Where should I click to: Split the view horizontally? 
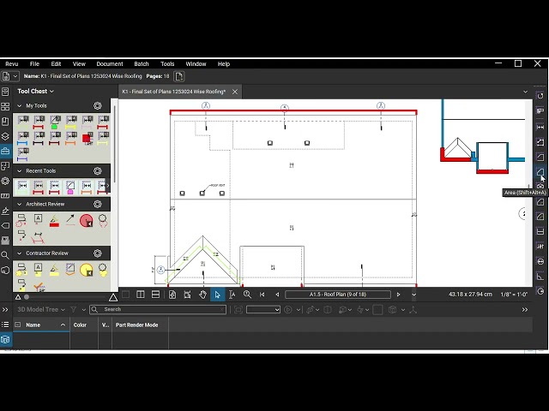pos(156,295)
